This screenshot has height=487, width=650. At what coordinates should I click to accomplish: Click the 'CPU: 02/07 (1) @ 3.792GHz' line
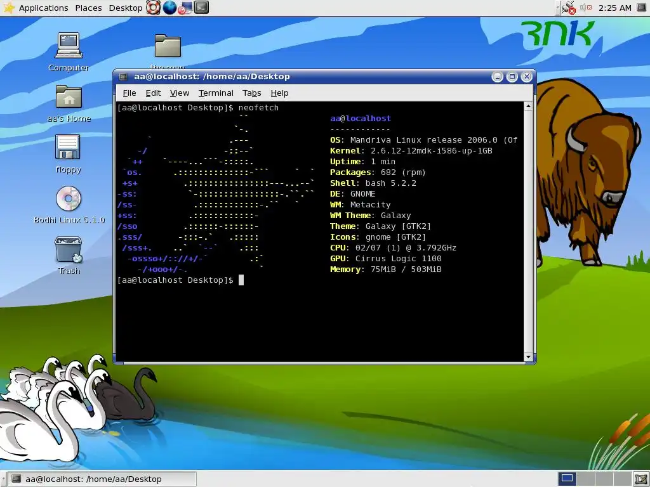click(x=393, y=248)
